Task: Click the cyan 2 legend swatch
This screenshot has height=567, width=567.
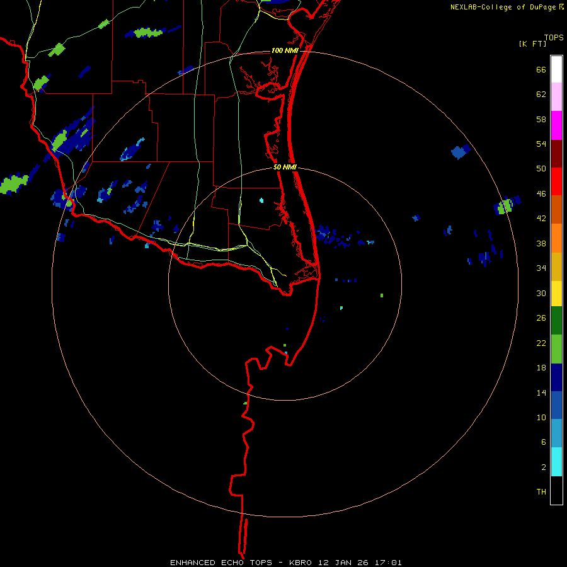Action: [556, 462]
